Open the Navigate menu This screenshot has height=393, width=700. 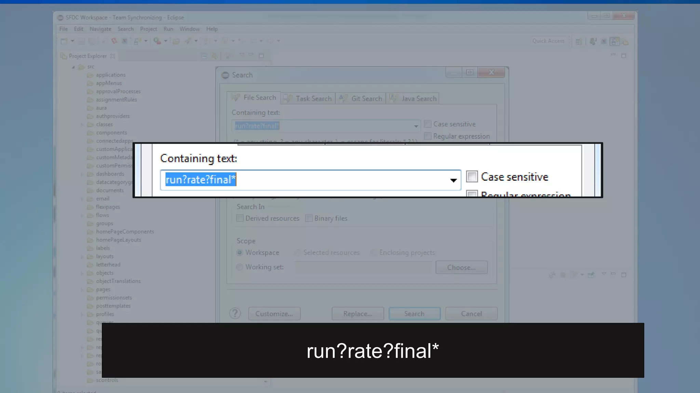pyautogui.click(x=100, y=29)
